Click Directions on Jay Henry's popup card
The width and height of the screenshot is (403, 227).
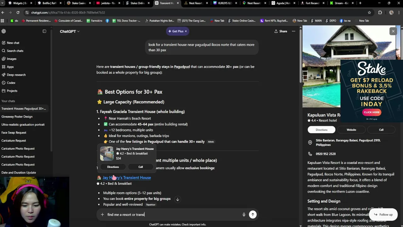click(x=113, y=167)
